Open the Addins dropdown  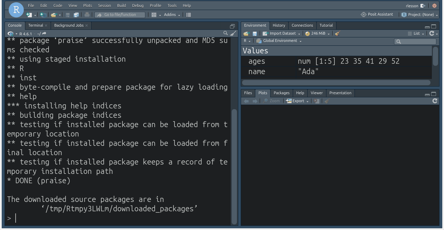pos(172,15)
